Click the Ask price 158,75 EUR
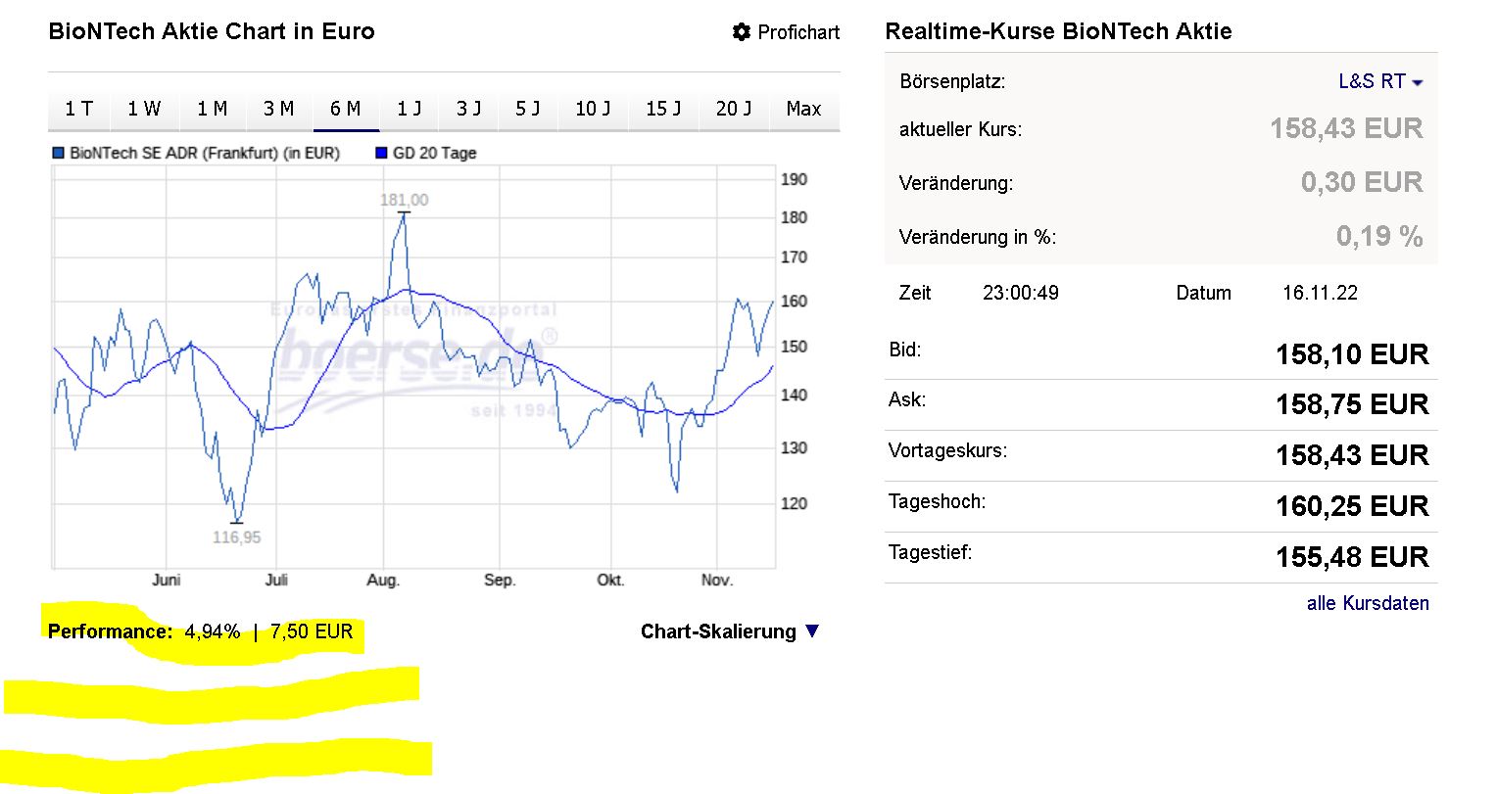Viewport: 1497px width, 794px height. pos(1352,404)
